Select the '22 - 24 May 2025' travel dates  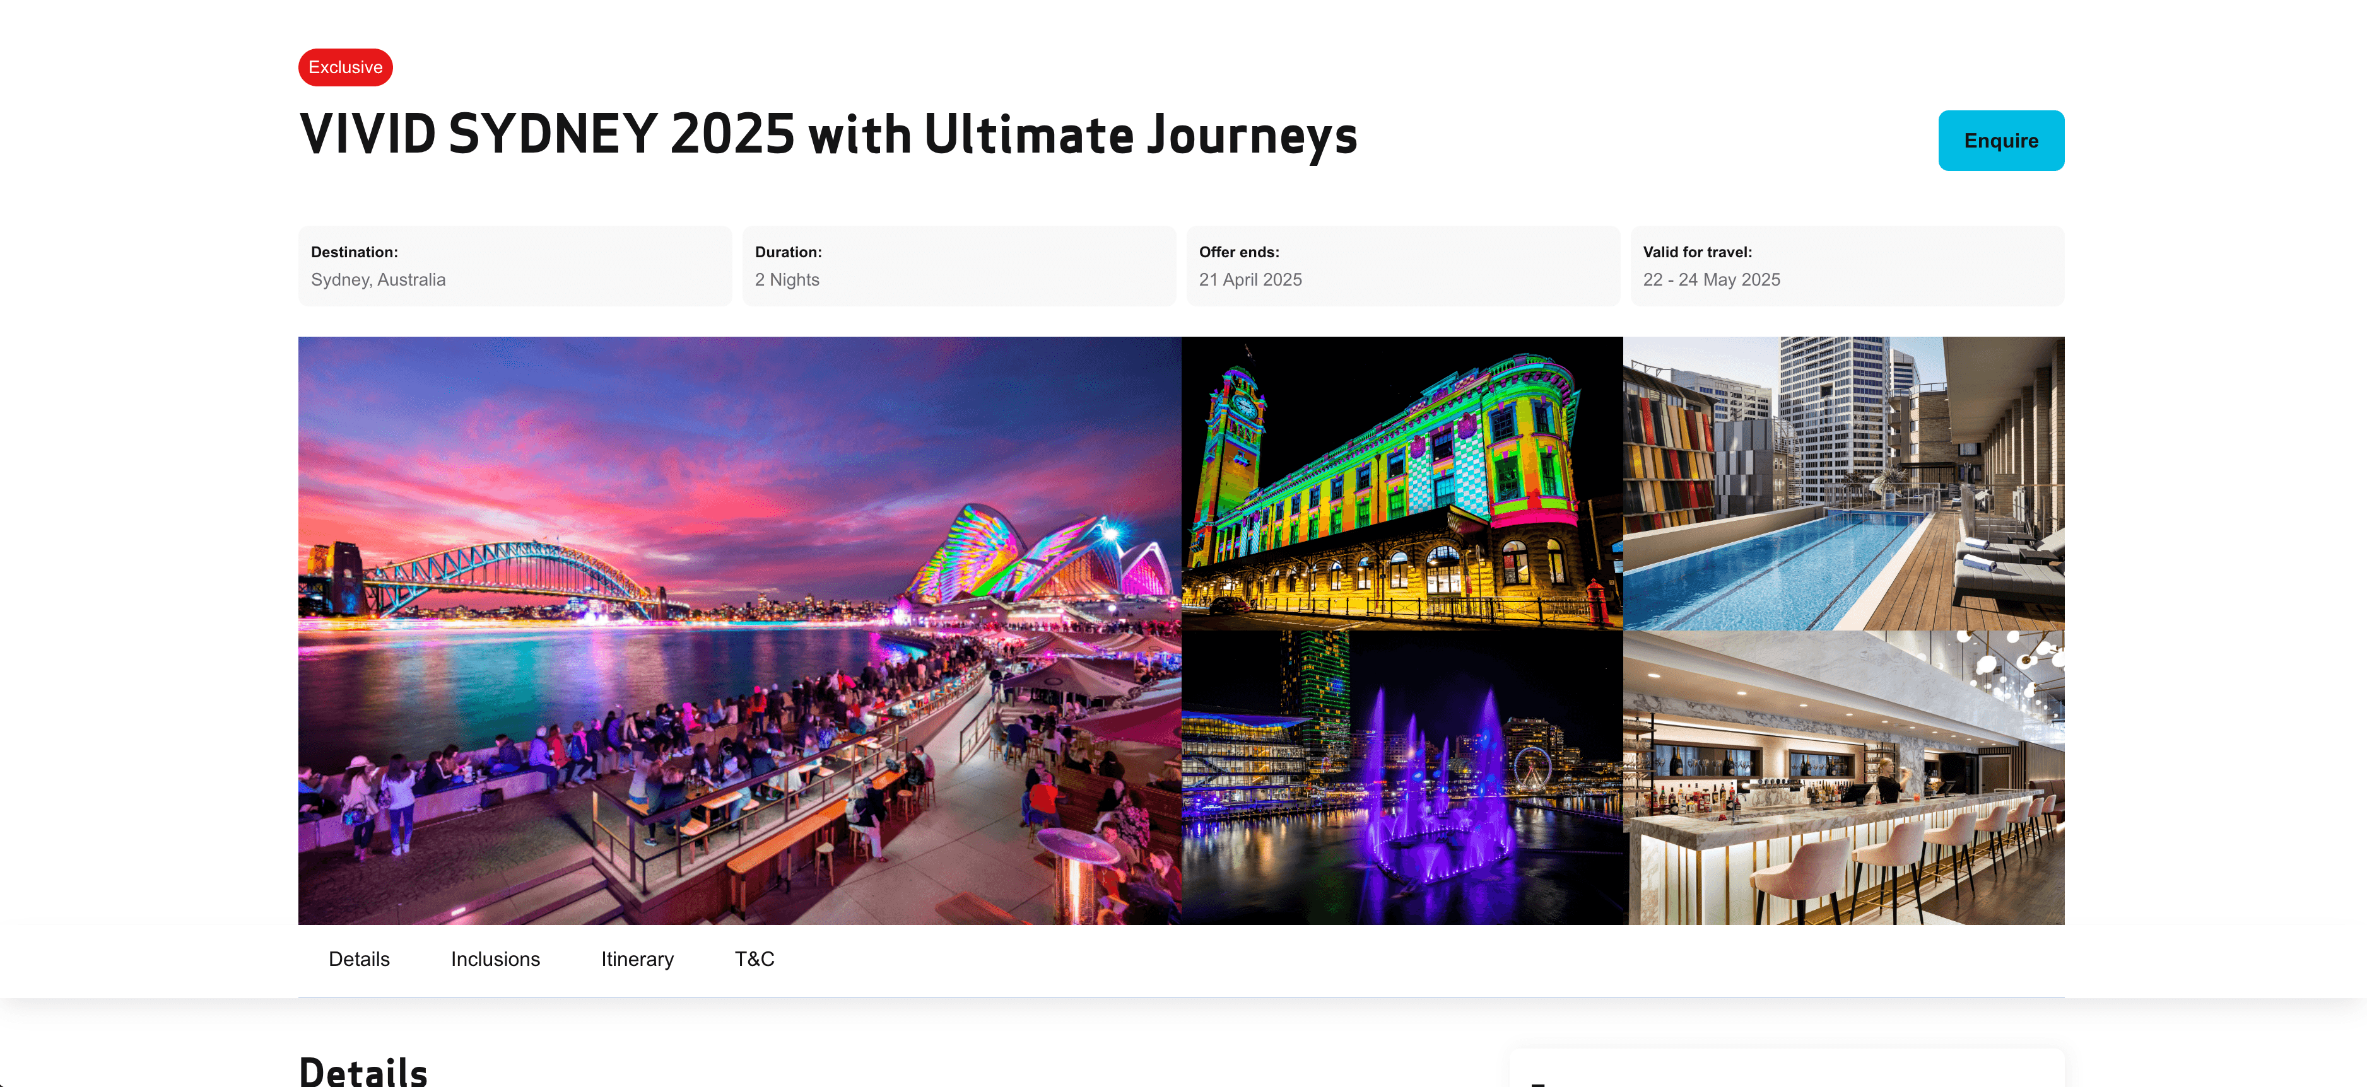(1711, 279)
